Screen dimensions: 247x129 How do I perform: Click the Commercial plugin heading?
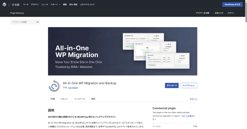164,108
